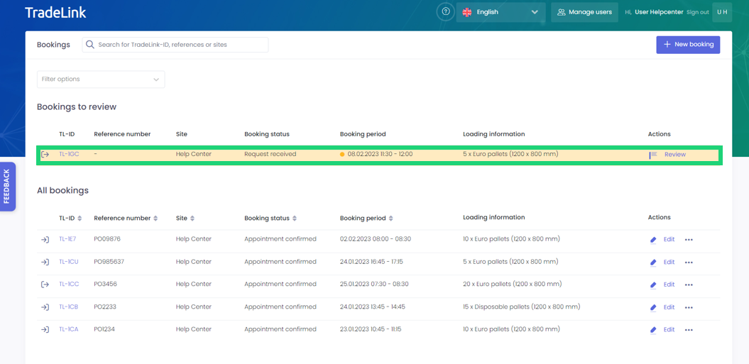This screenshot has height=364, width=749.
Task: Click the Sign out link
Action: point(698,12)
